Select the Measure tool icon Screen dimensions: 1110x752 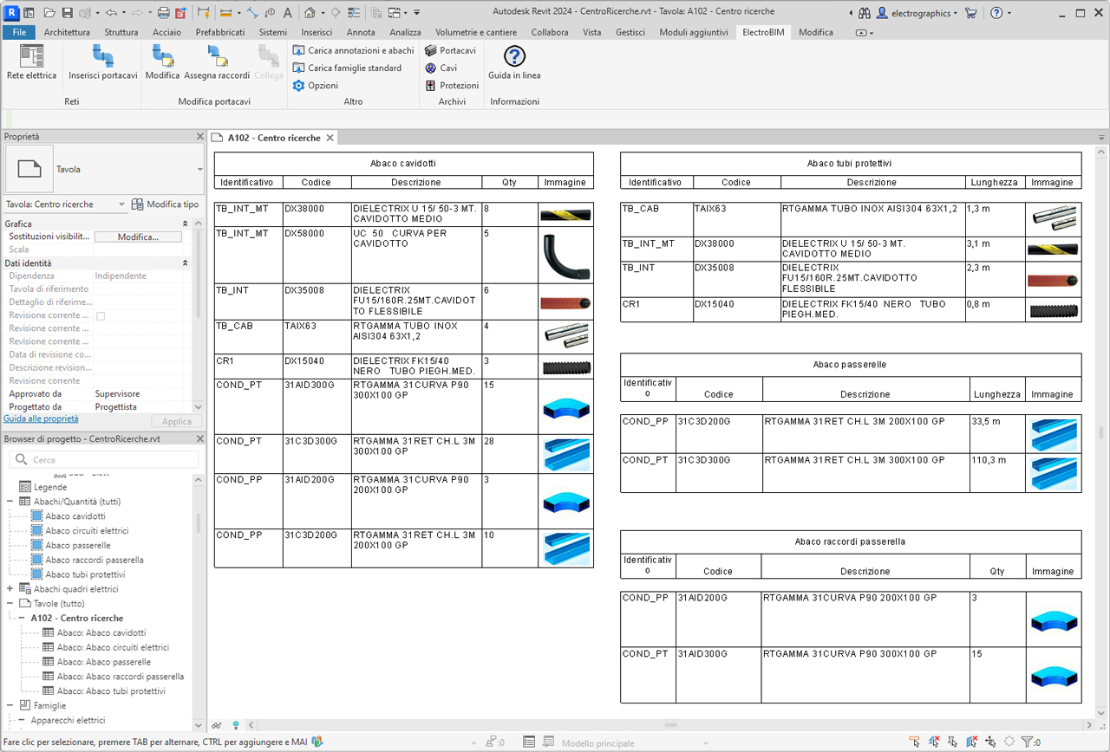tap(225, 13)
